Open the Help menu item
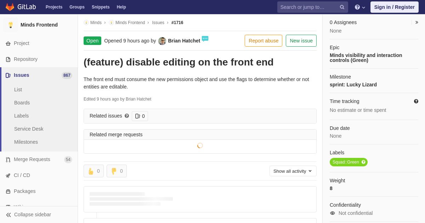 121,7
